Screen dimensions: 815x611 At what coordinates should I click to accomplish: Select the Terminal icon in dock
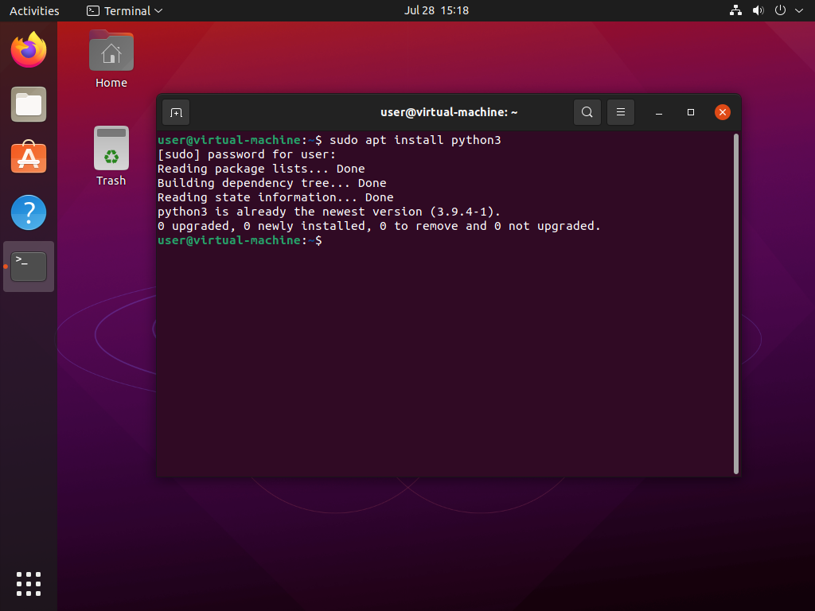(29, 267)
